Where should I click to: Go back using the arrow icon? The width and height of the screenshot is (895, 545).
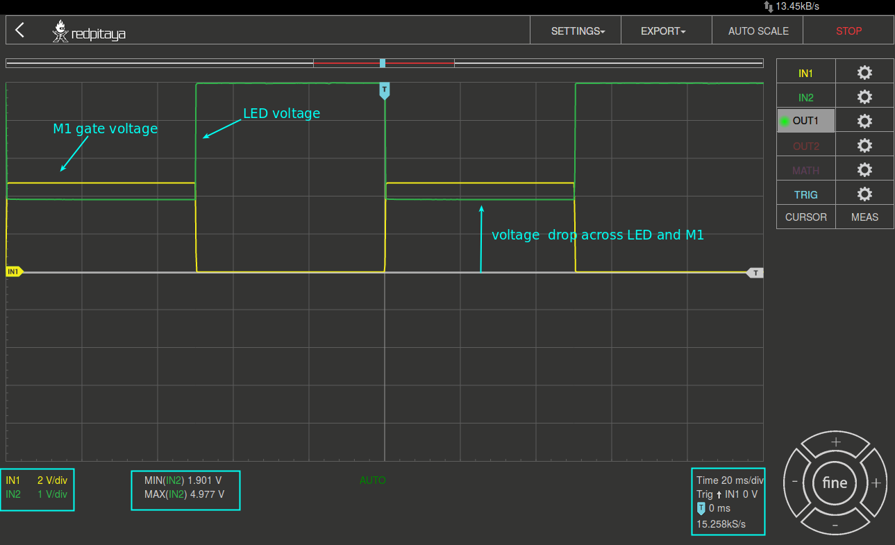tap(20, 30)
